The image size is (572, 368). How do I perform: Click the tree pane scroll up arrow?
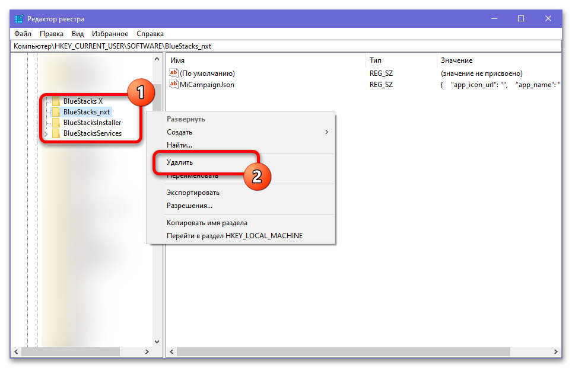(157, 59)
